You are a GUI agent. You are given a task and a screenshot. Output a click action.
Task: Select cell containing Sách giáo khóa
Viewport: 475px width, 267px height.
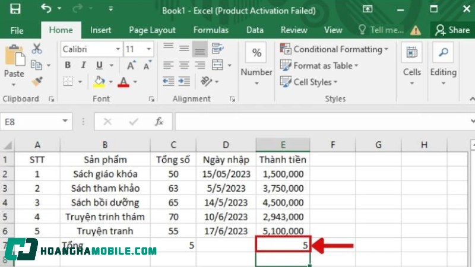(105, 174)
